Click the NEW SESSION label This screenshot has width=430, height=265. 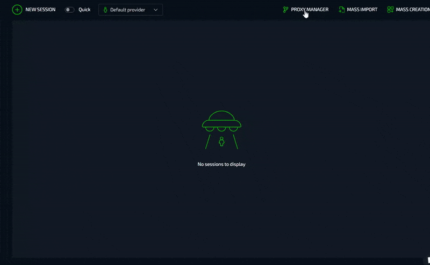click(x=40, y=10)
